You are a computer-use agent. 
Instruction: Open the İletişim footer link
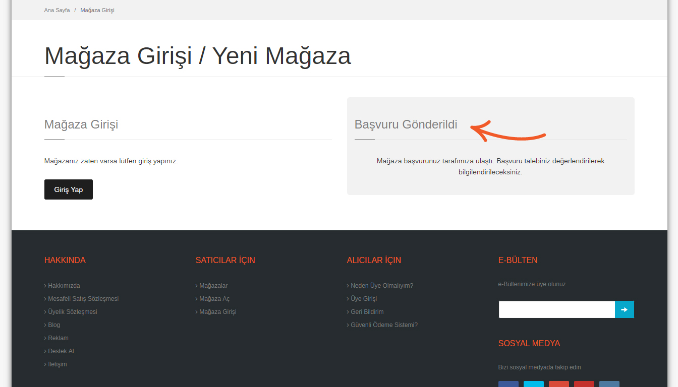pos(57,364)
